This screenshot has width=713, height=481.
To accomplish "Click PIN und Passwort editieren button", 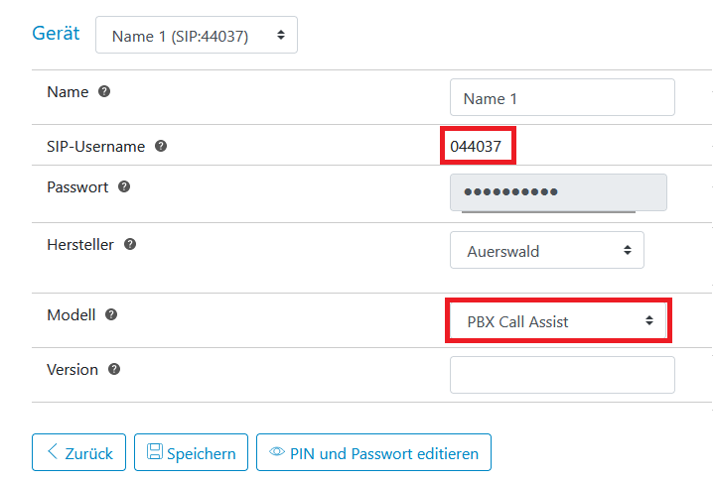I will click(373, 452).
